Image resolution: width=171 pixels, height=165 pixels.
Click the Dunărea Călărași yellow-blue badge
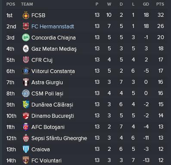[x=26, y=104]
